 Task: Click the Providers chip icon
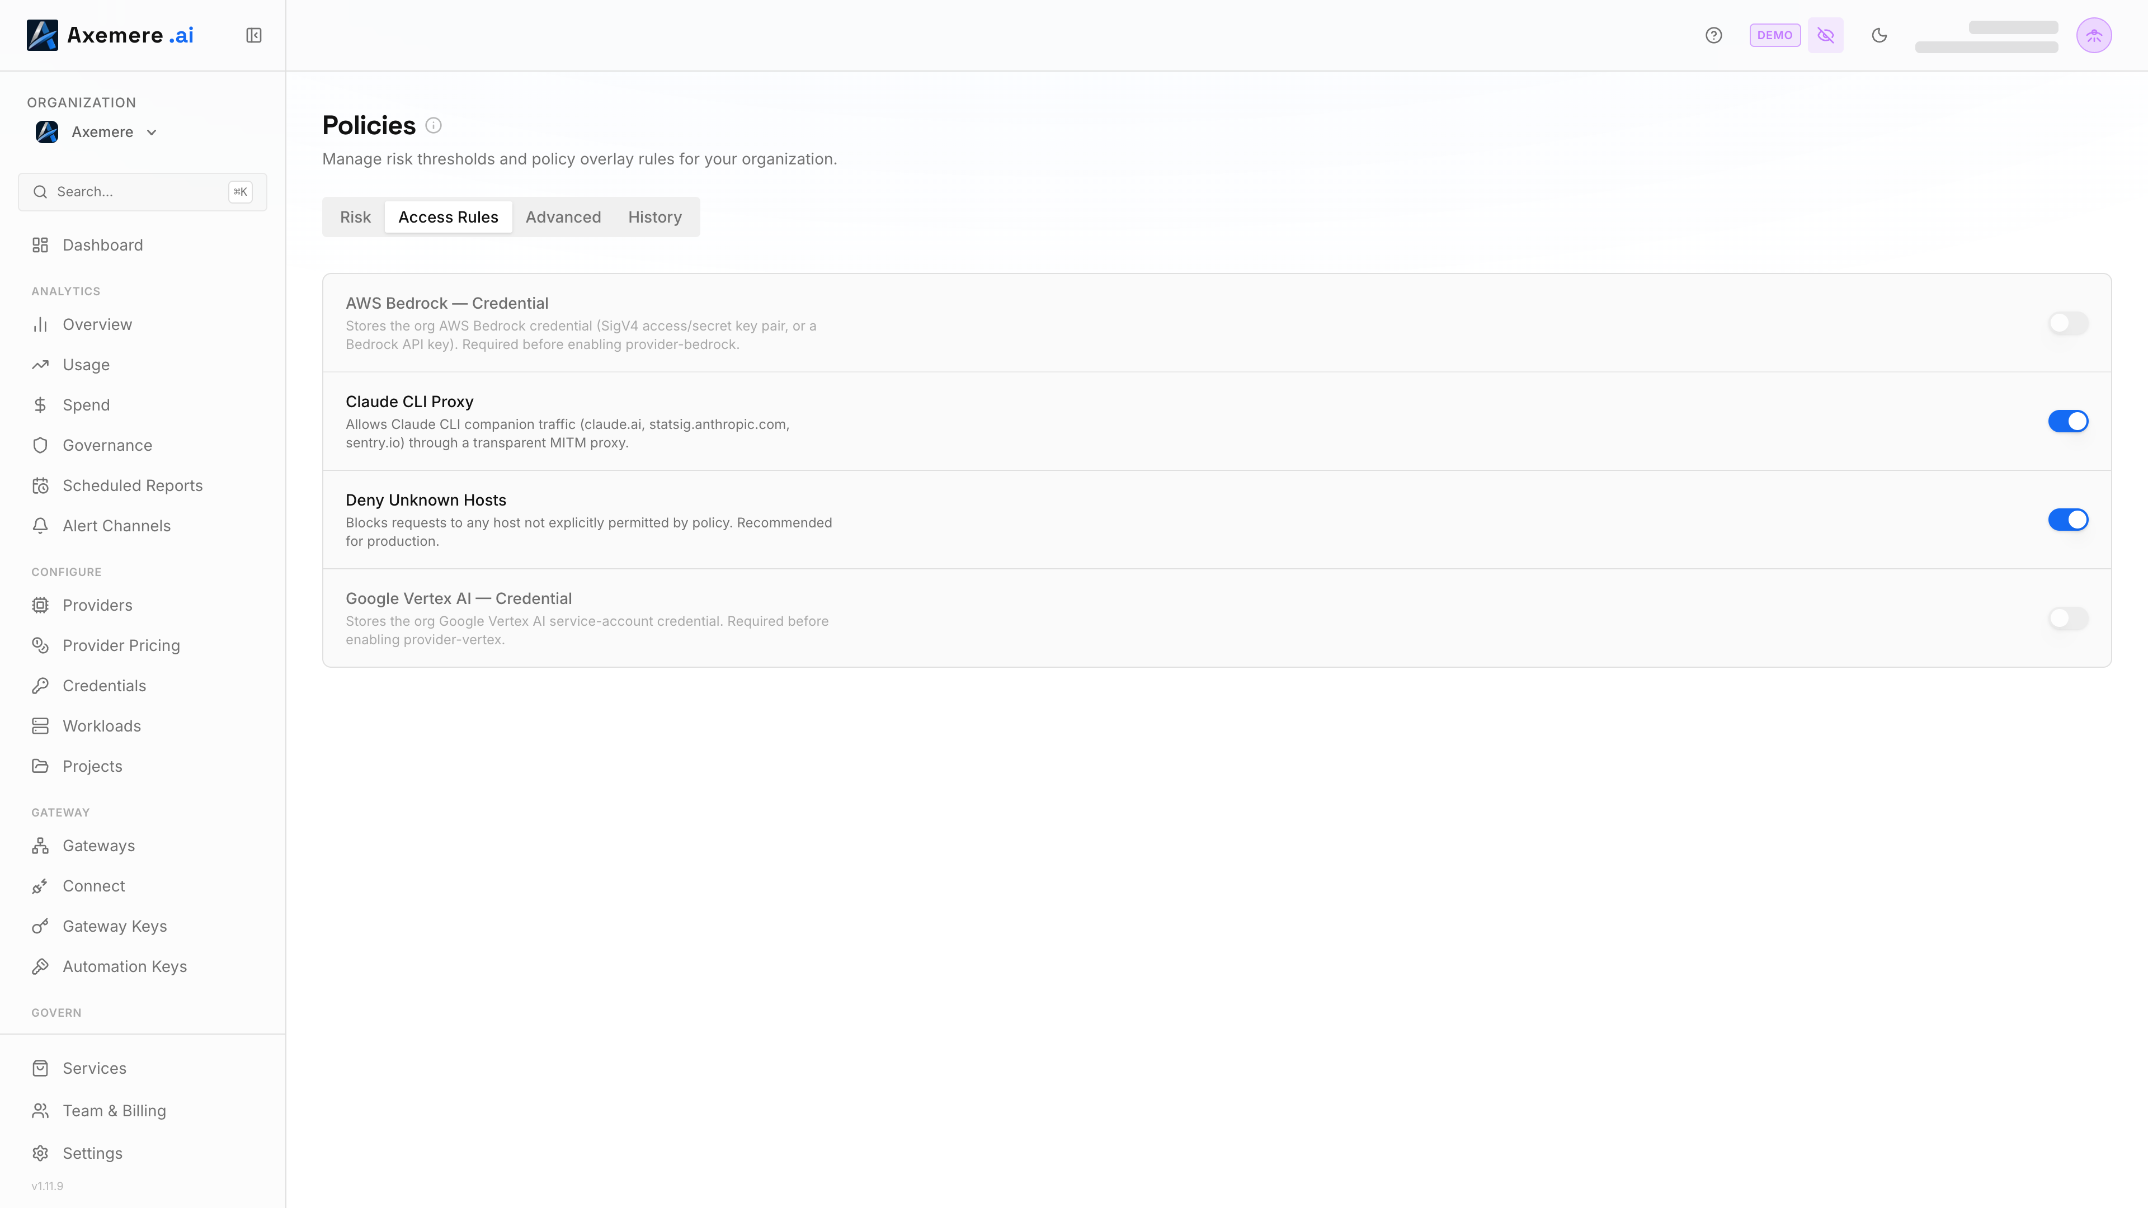[40, 605]
